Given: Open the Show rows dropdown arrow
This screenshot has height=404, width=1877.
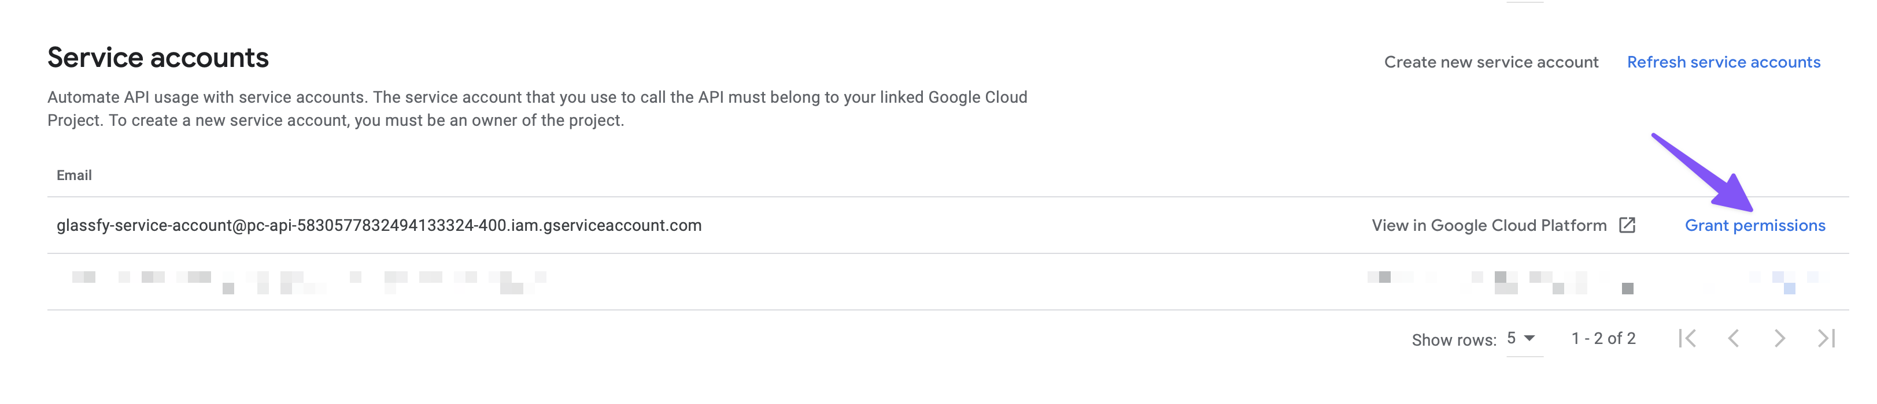Looking at the screenshot, I should [1530, 338].
